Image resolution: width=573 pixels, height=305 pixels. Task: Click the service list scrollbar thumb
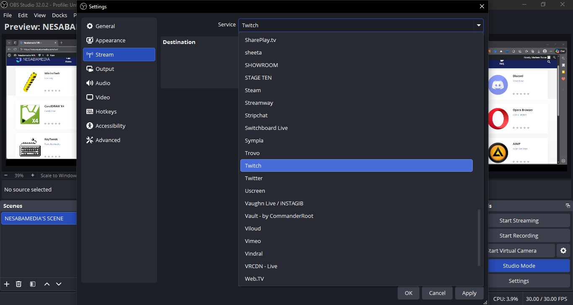click(479, 237)
